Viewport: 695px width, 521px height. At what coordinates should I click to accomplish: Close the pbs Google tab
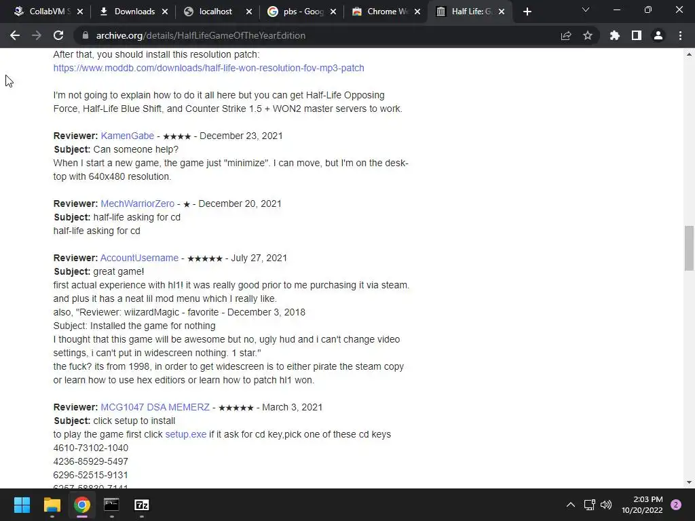[333, 12]
